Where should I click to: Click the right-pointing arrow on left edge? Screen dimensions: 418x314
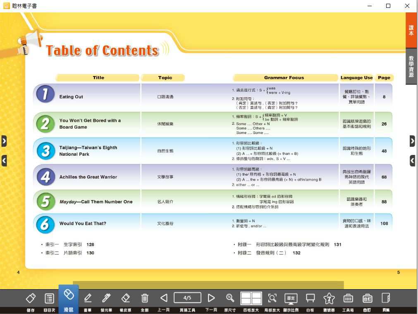[4, 141]
